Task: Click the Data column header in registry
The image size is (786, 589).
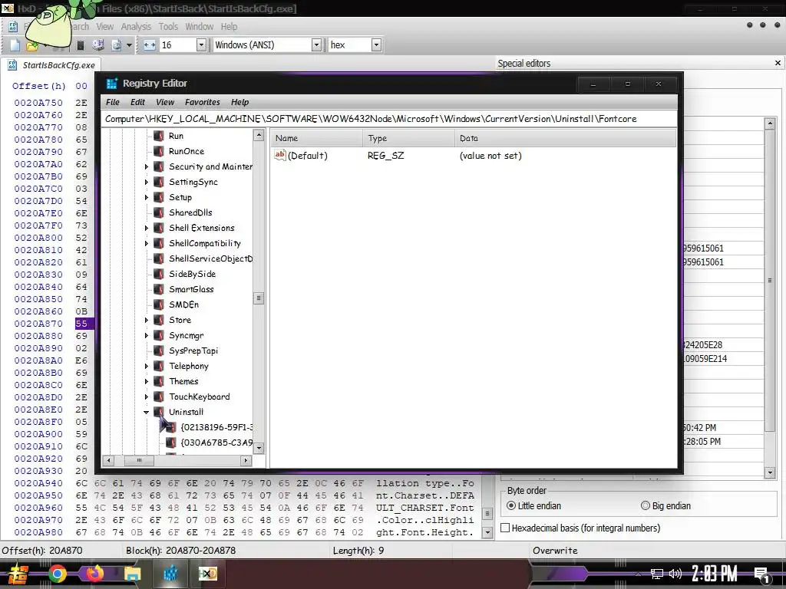Action: point(566,138)
